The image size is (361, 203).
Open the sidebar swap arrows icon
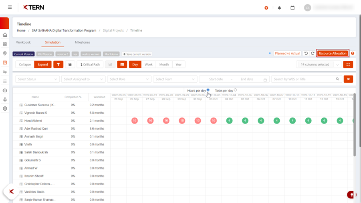(5, 72)
